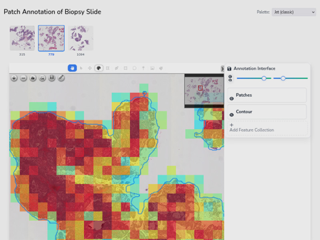Viewport: 320px width, 240px height.
Task: Click the zoom out minus button
Action: [x=23, y=78]
